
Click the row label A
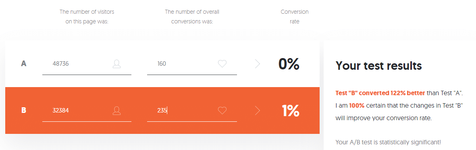click(x=24, y=64)
